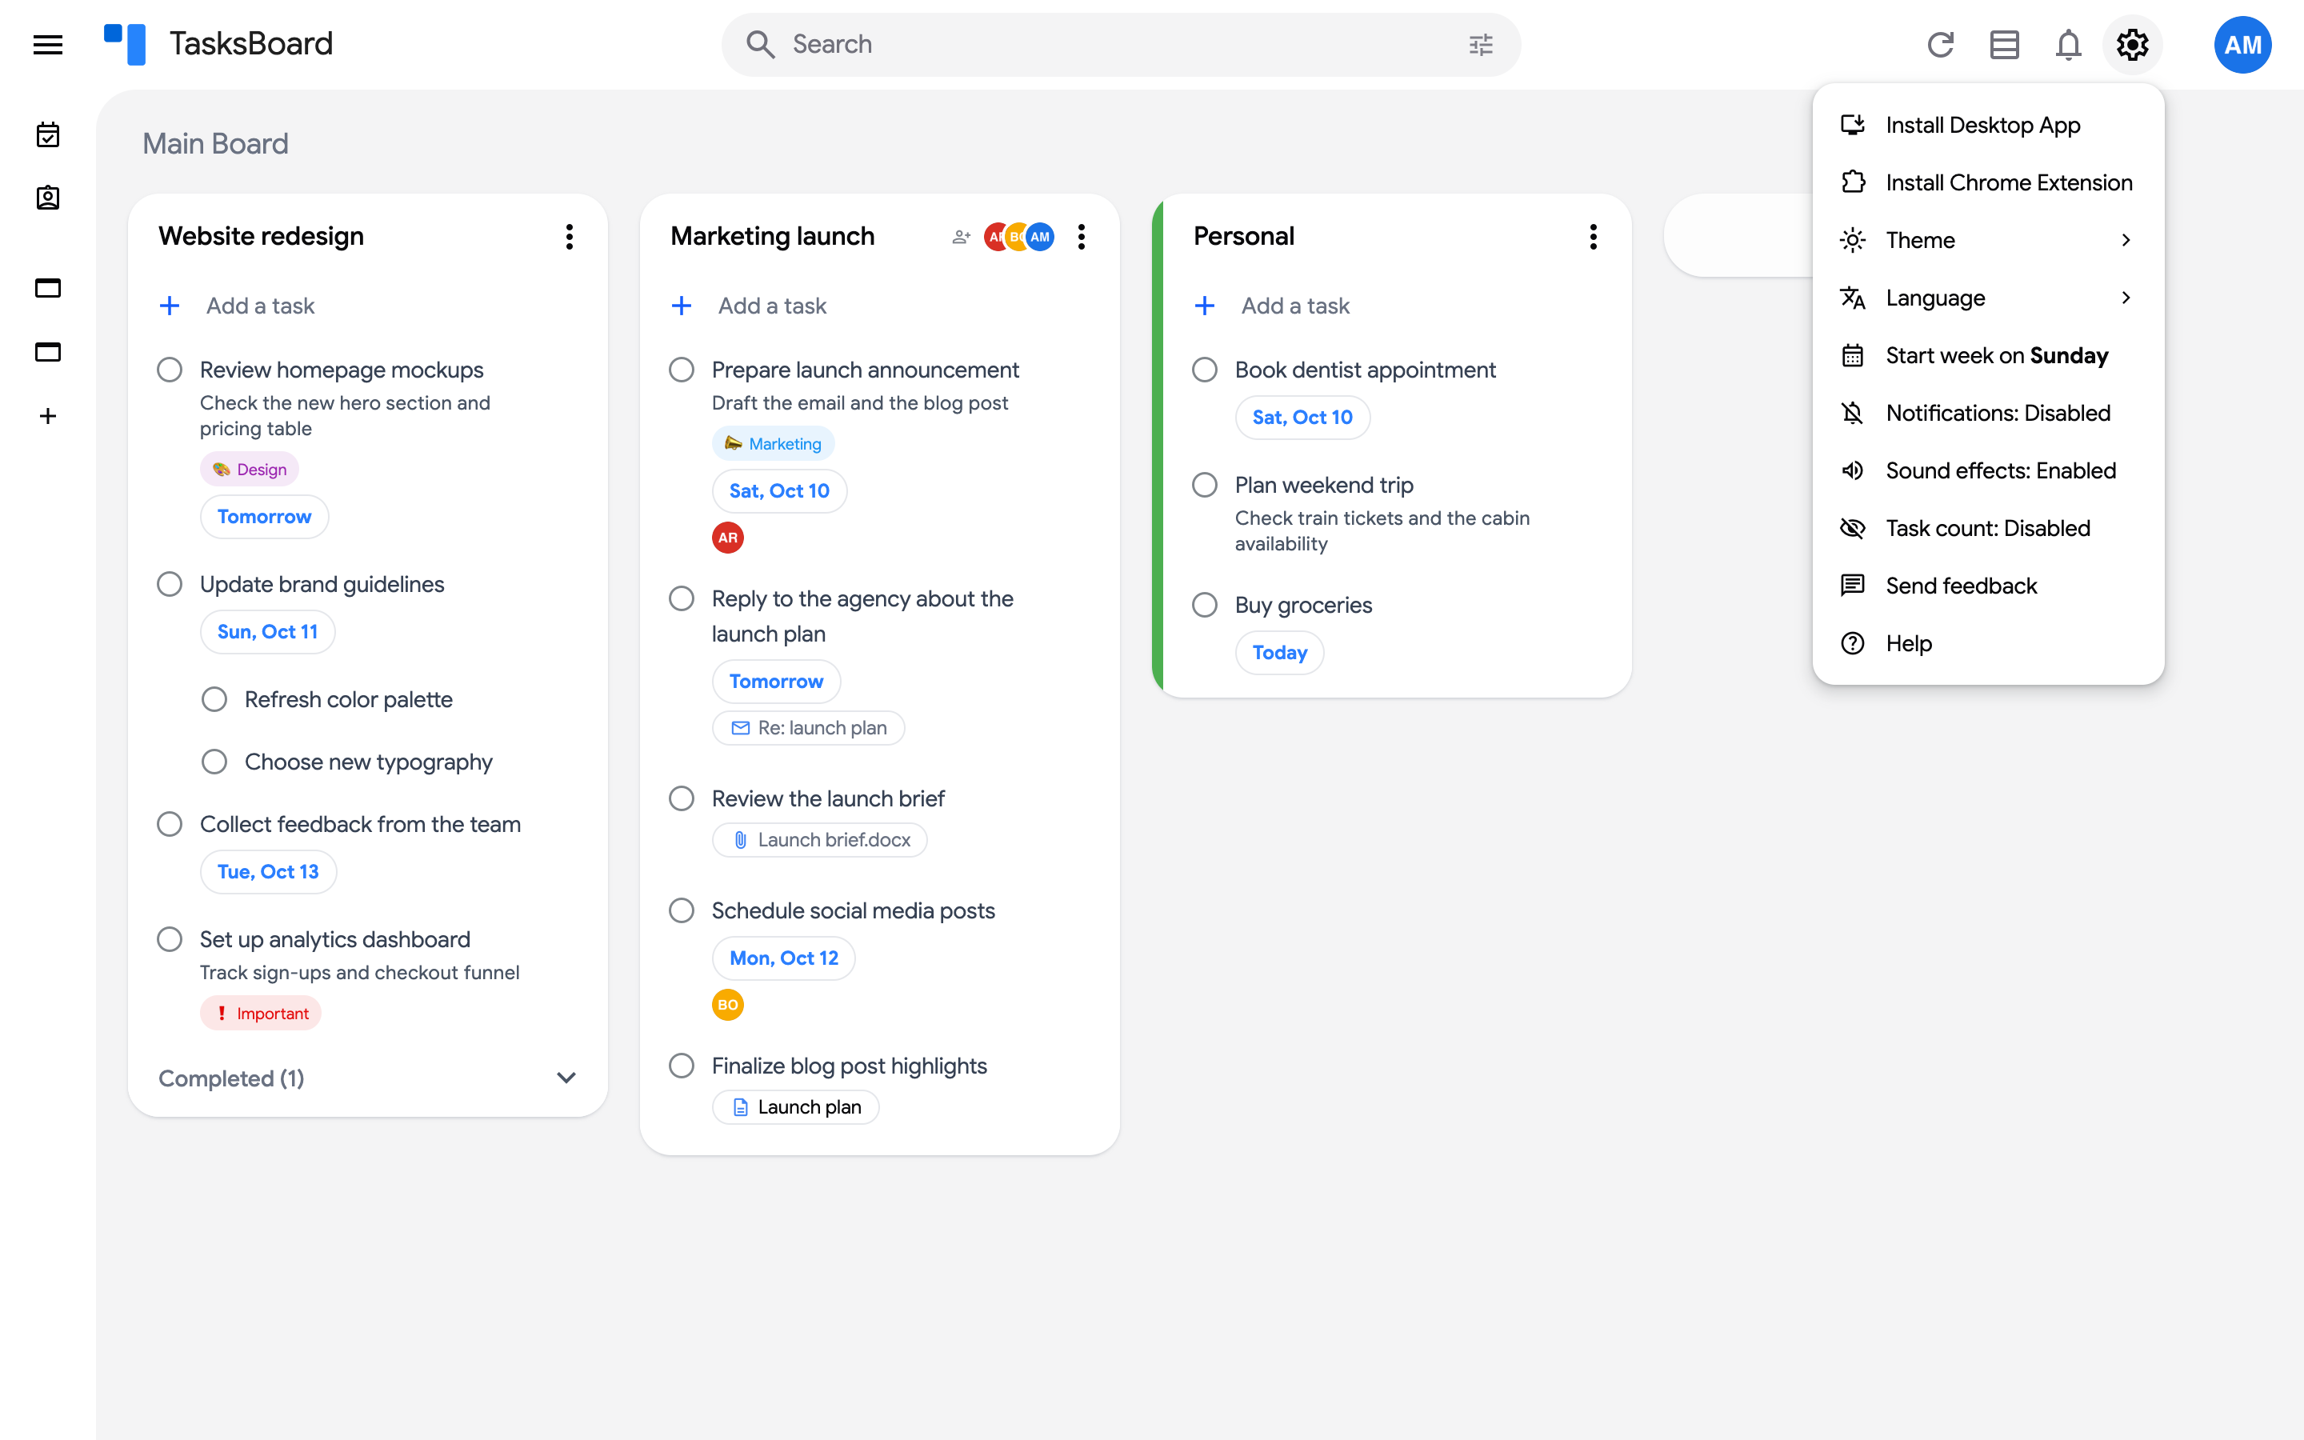Open Website redesign list options menu
Screen dimensions: 2304x1440
570,237
